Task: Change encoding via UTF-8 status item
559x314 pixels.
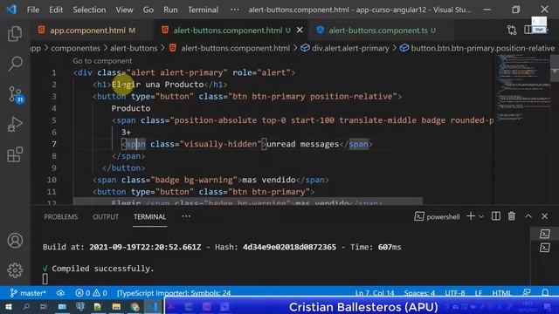Action: coord(455,293)
